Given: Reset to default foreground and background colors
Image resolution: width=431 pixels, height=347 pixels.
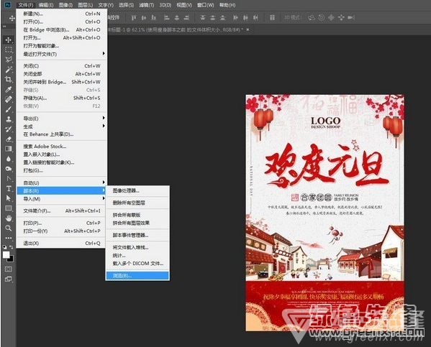Looking at the screenshot, I should point(4,247).
